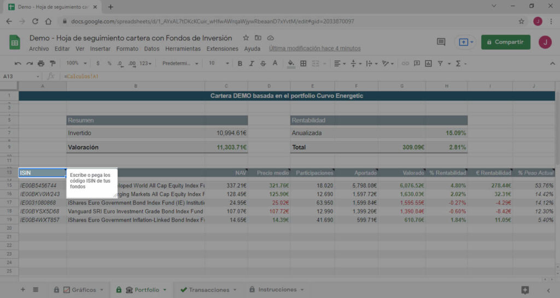Image resolution: width=560 pixels, height=298 pixels.
Task: Add a new sheet plus button
Action: (23, 289)
